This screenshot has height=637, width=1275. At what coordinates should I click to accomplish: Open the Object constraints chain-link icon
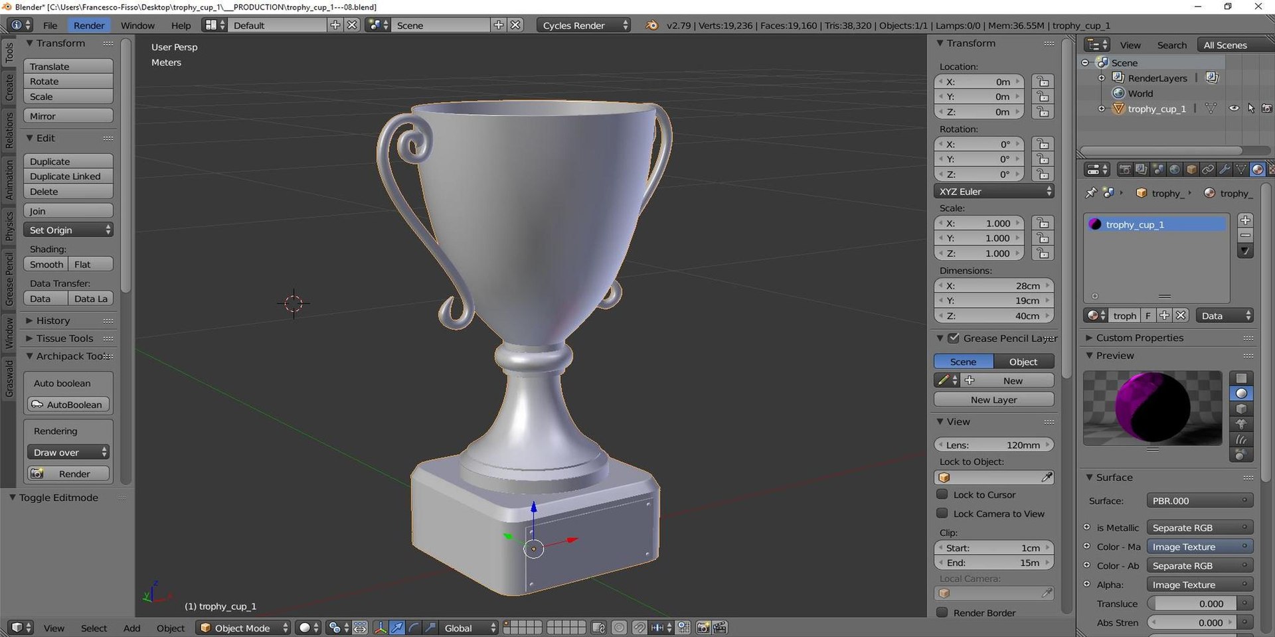1208,170
